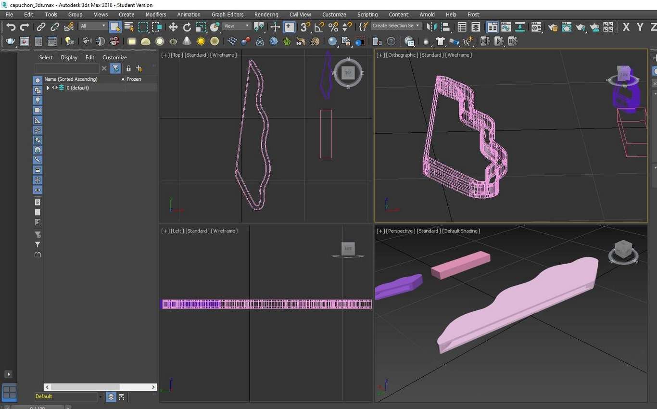Toggle the scene explorer lock icon

coord(128,68)
